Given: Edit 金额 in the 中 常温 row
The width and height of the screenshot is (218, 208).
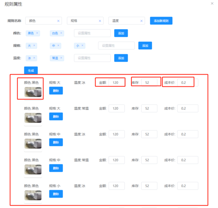Looking at the screenshot, I should coord(116,160).
